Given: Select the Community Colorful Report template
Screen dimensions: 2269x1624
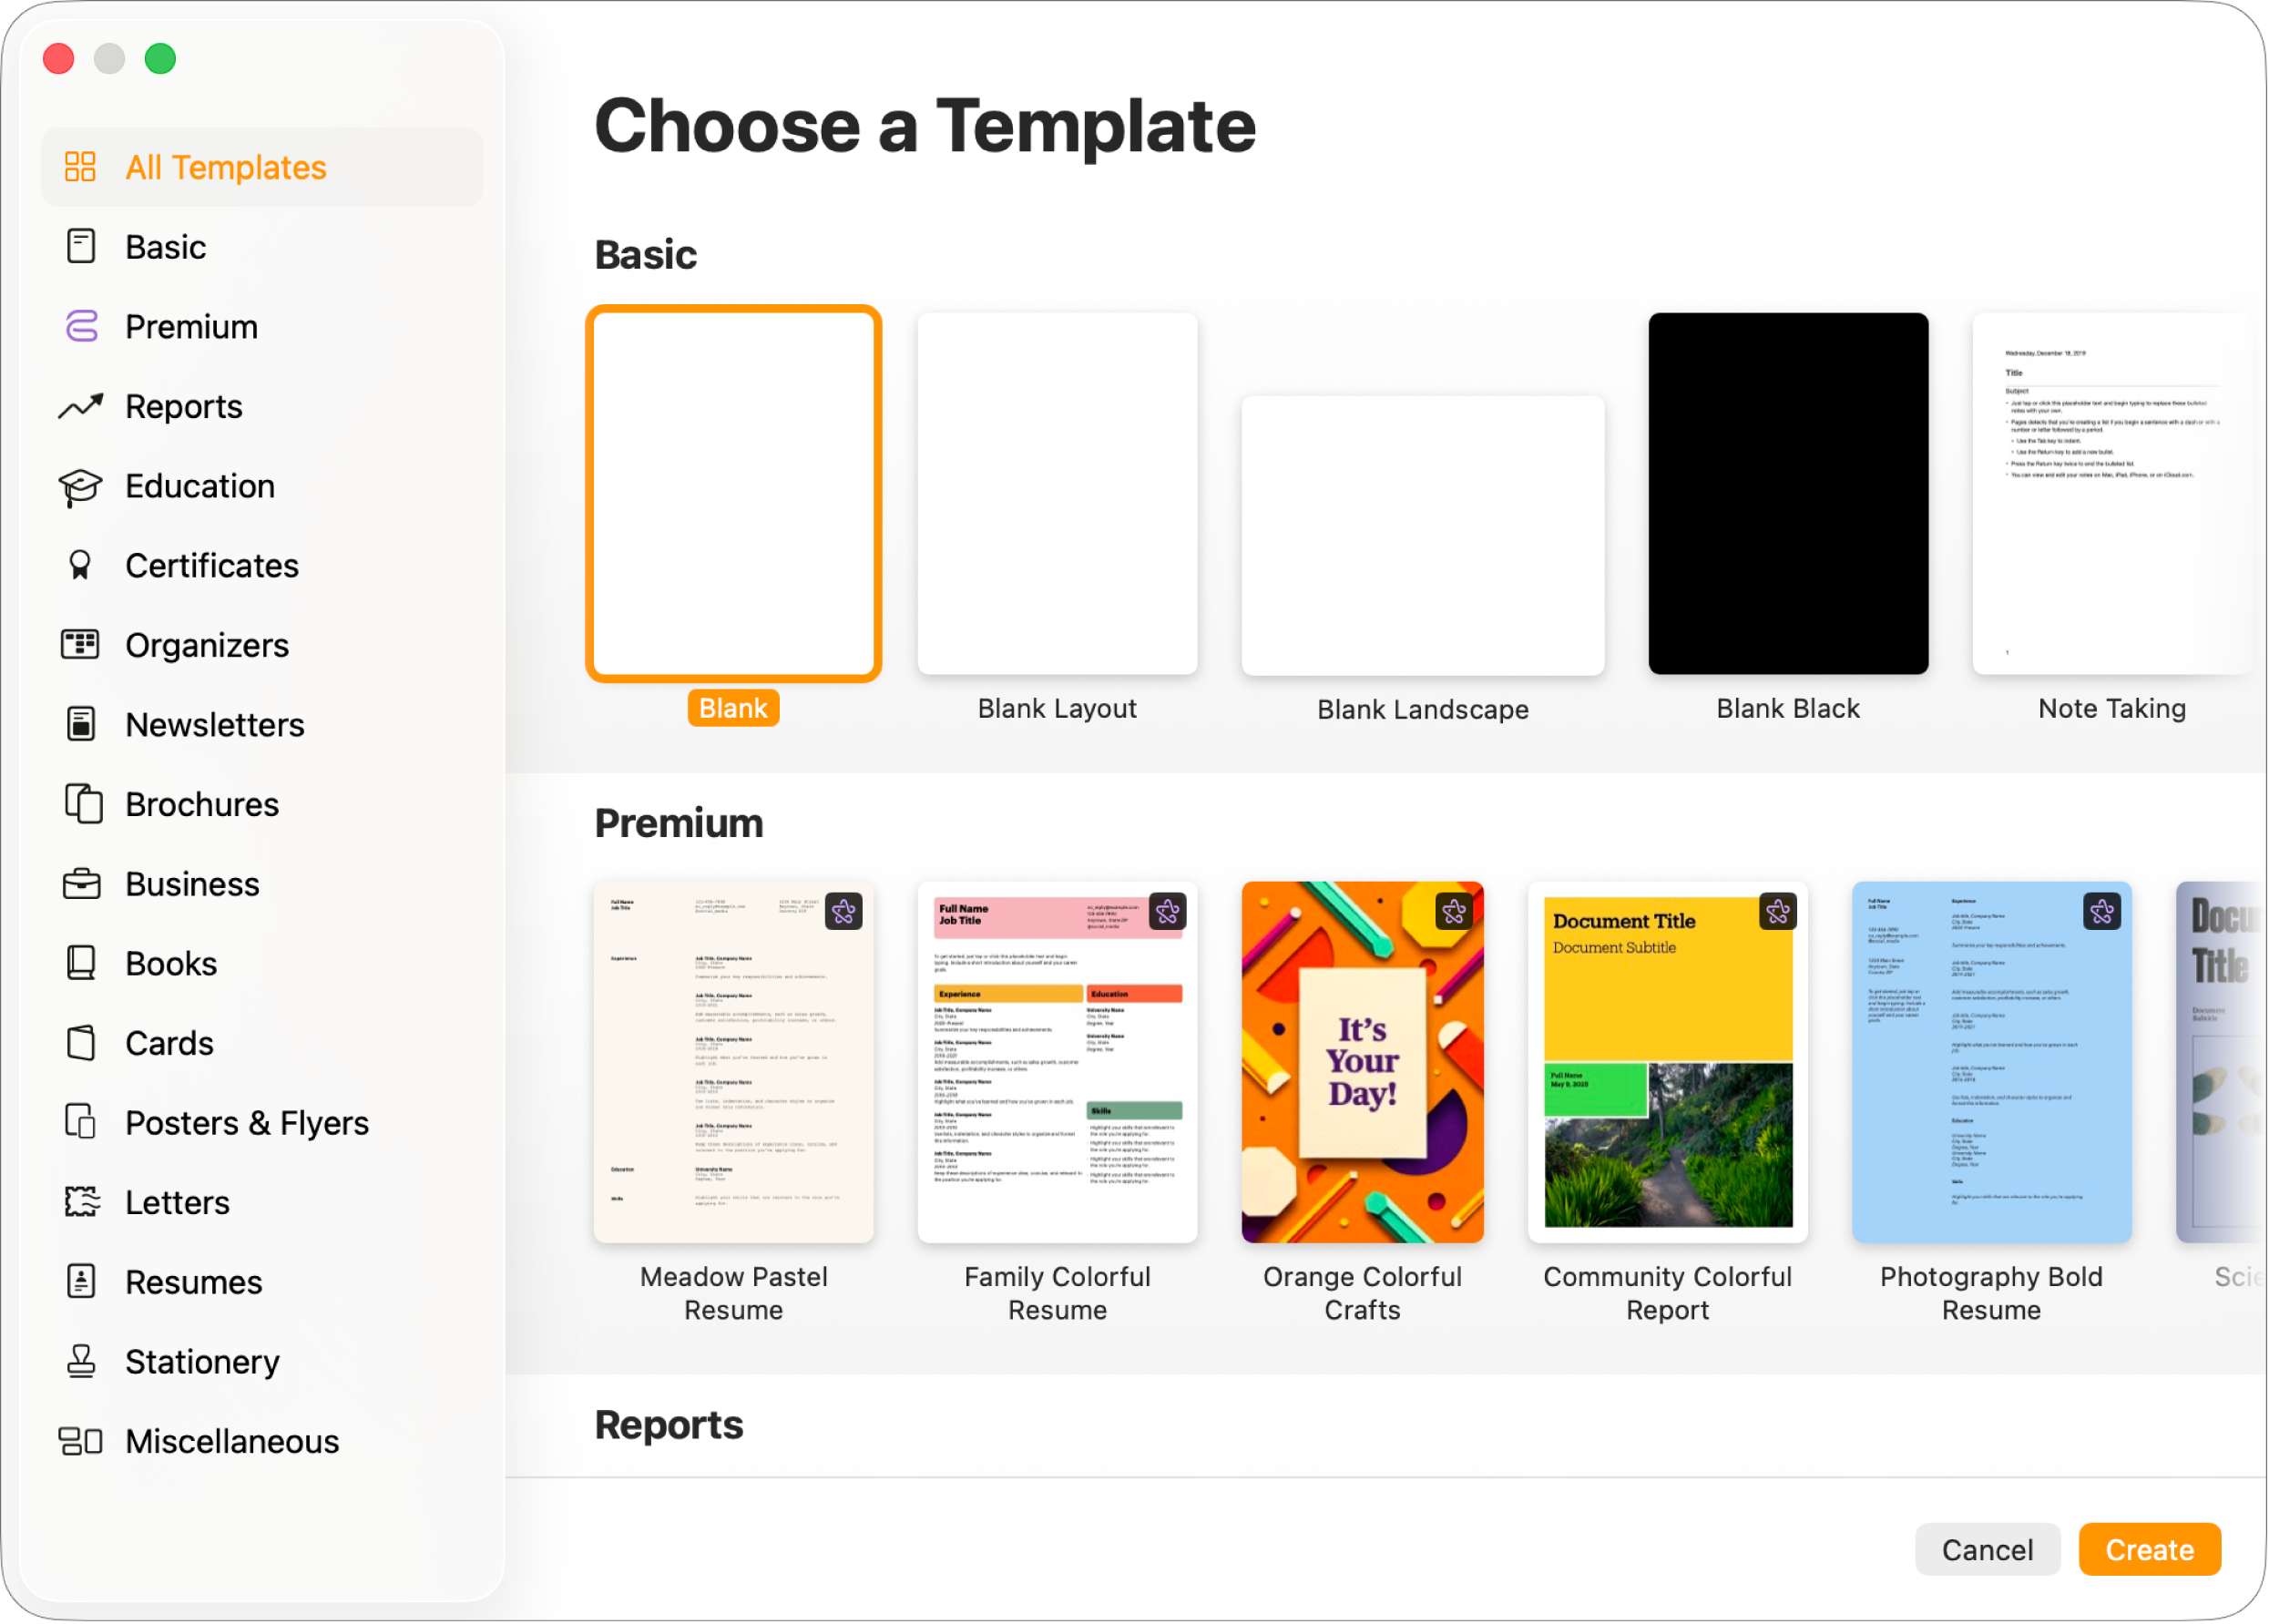Looking at the screenshot, I should click(x=1667, y=1063).
